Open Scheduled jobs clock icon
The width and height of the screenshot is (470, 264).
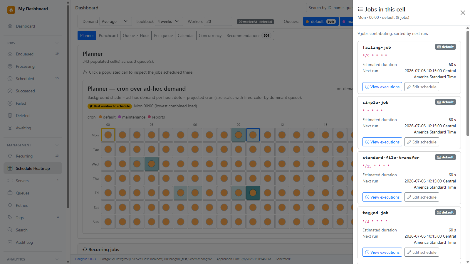(10, 79)
